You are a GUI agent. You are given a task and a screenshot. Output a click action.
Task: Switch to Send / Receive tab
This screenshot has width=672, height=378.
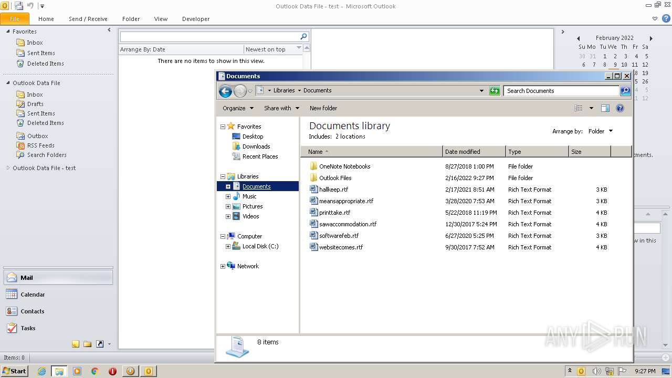[88, 19]
